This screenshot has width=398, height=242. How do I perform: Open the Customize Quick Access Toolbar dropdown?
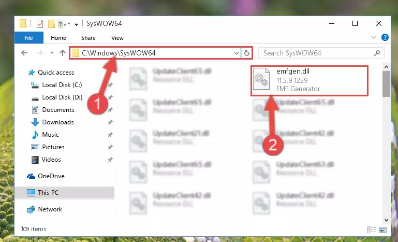76,24
